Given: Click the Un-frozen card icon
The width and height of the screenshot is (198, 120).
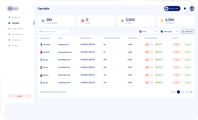Looking at the screenshot, I should (x=122, y=21).
